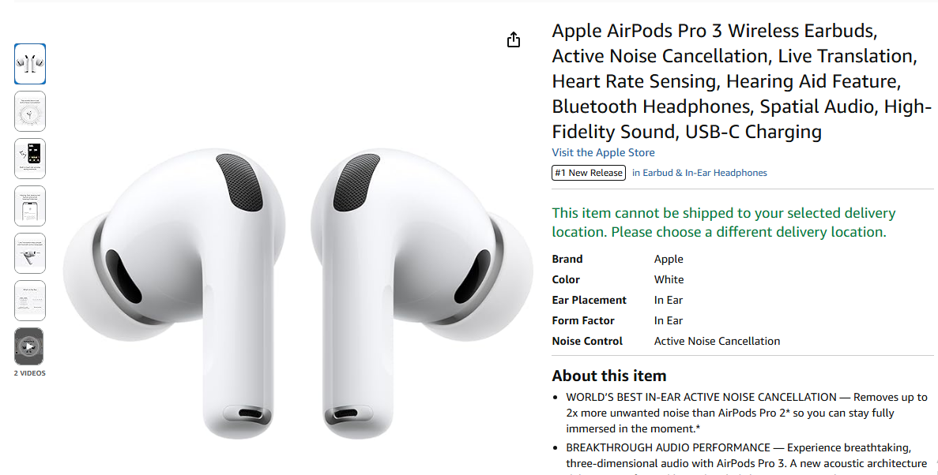938x475 pixels.
Task: Select the third thumbnail with the dark phone screen
Action: coord(29,158)
